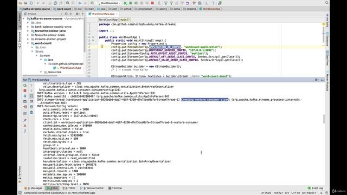347x195 pixels.
Task: Click the yellow warning indicator atop the editor gutter
Action: (x=324, y=24)
